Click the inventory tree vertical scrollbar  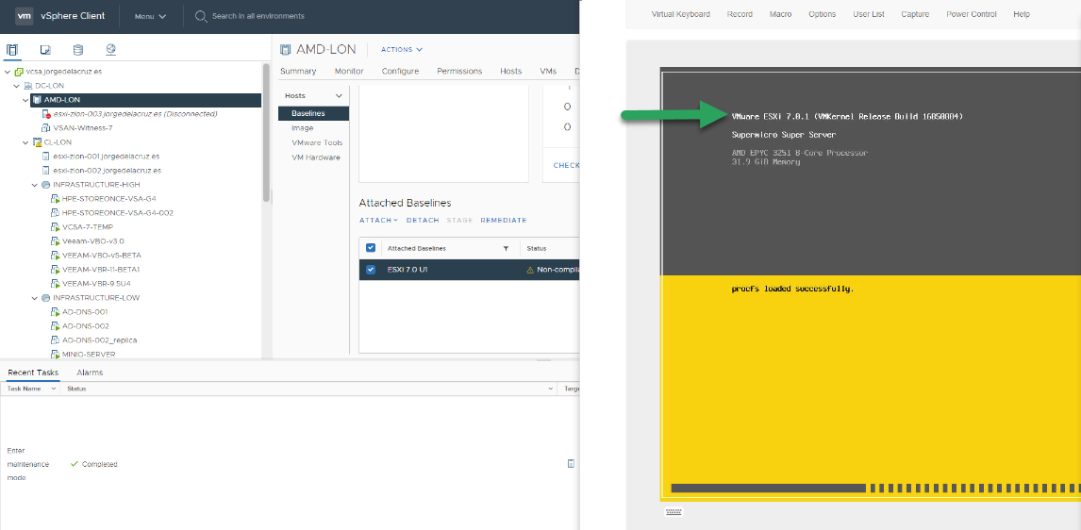266,133
